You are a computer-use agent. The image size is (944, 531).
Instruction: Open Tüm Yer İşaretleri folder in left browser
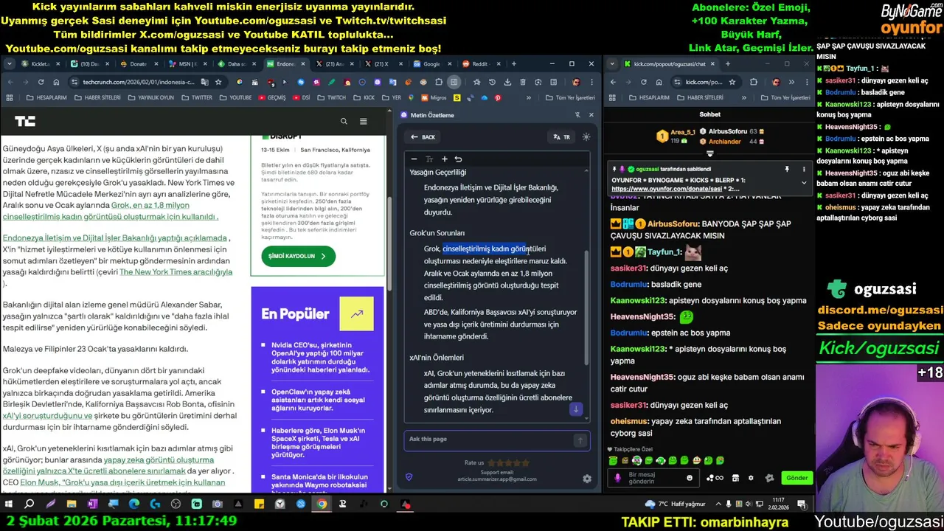pos(570,97)
